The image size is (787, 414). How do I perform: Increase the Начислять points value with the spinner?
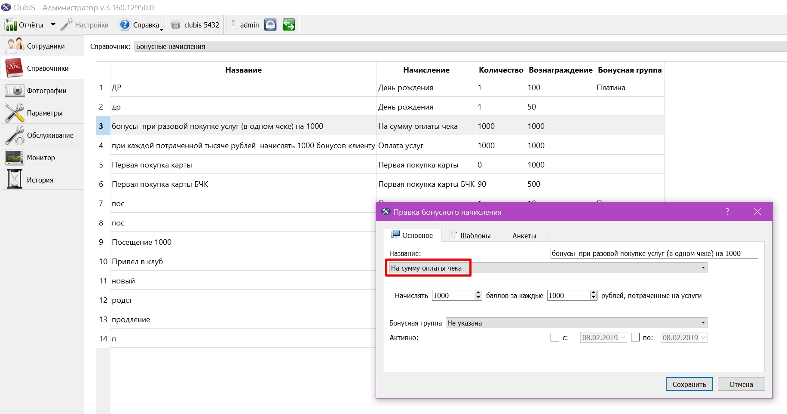tap(478, 293)
